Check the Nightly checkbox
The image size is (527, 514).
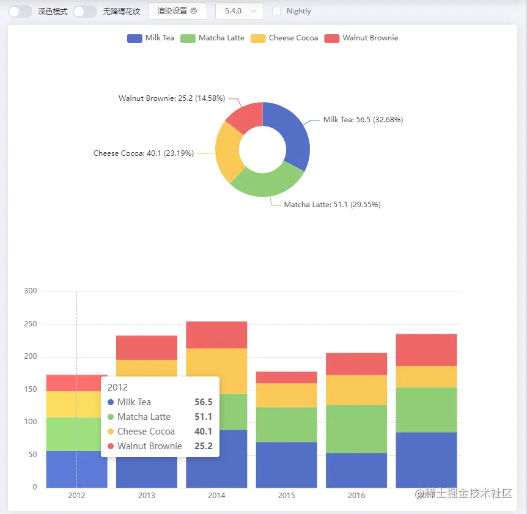pyautogui.click(x=276, y=11)
